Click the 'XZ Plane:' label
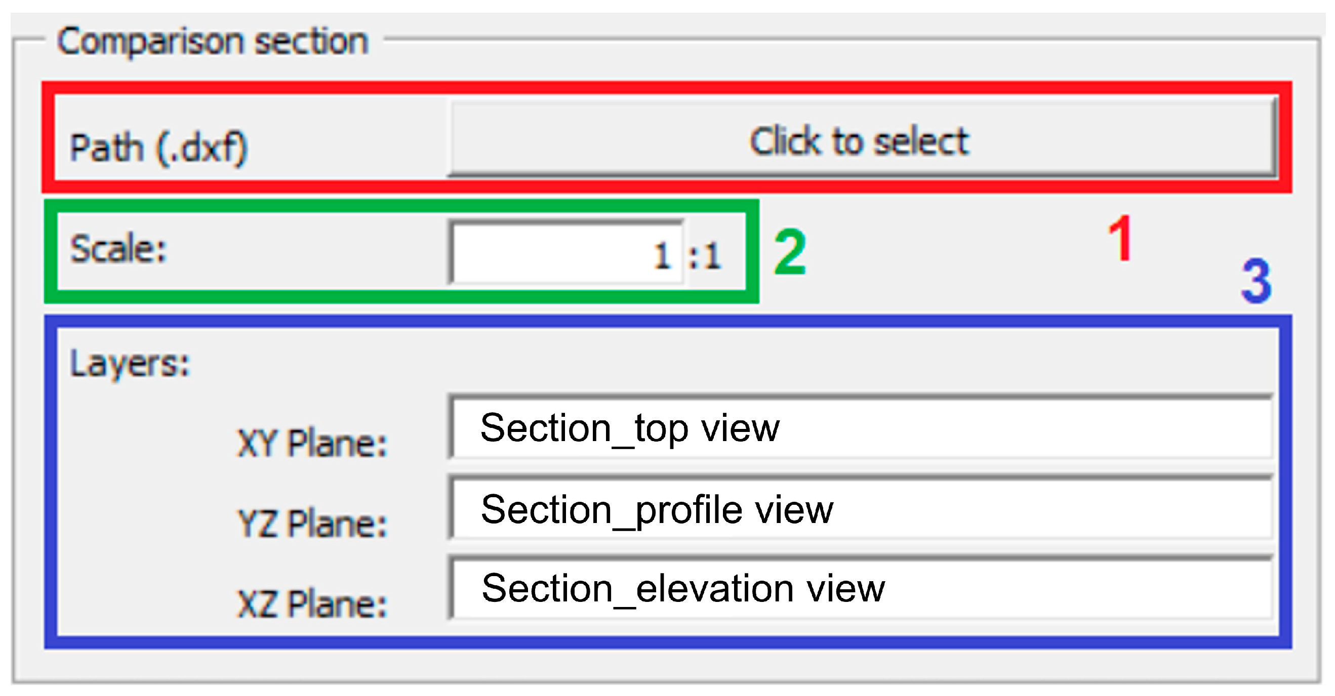The height and width of the screenshot is (696, 1335). [312, 604]
